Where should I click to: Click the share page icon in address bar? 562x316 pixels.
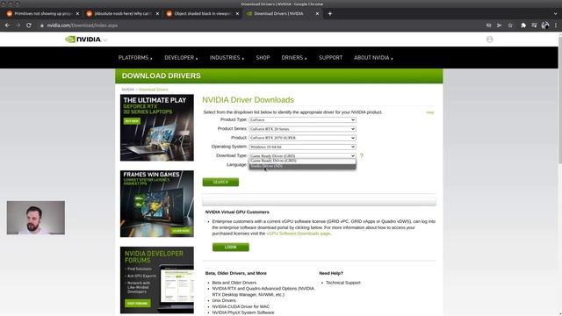point(500,25)
